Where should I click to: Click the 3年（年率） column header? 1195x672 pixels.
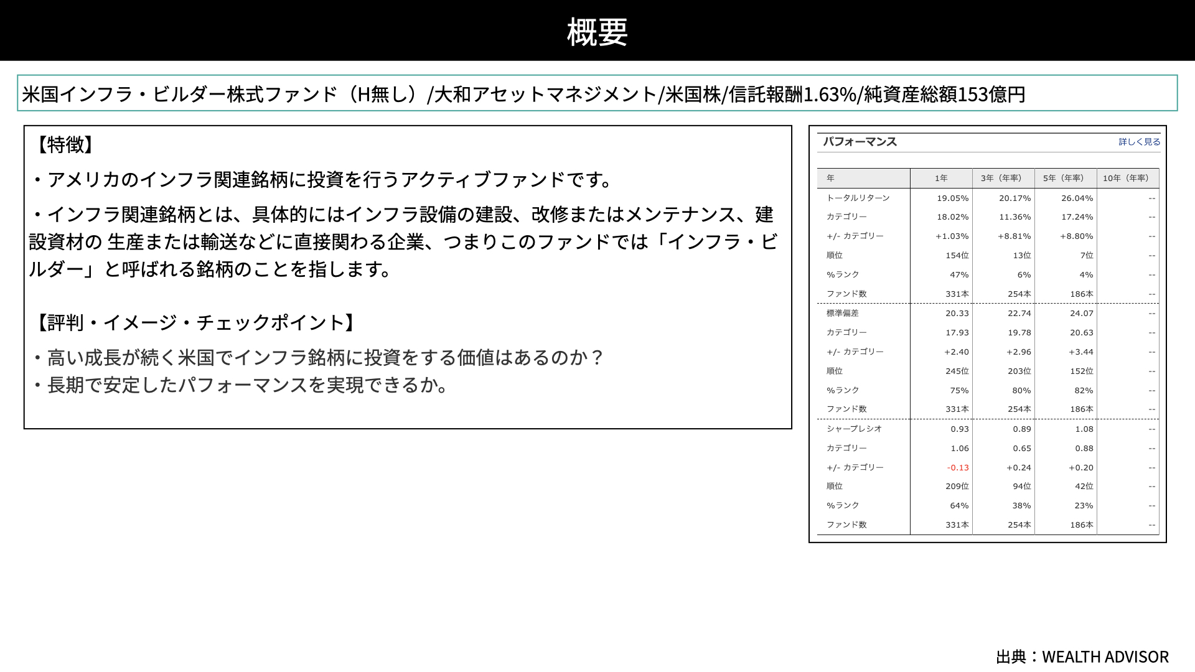click(1003, 178)
